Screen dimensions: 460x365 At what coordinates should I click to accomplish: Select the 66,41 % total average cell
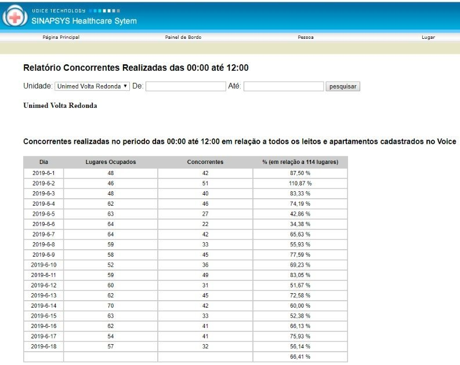[300, 357]
